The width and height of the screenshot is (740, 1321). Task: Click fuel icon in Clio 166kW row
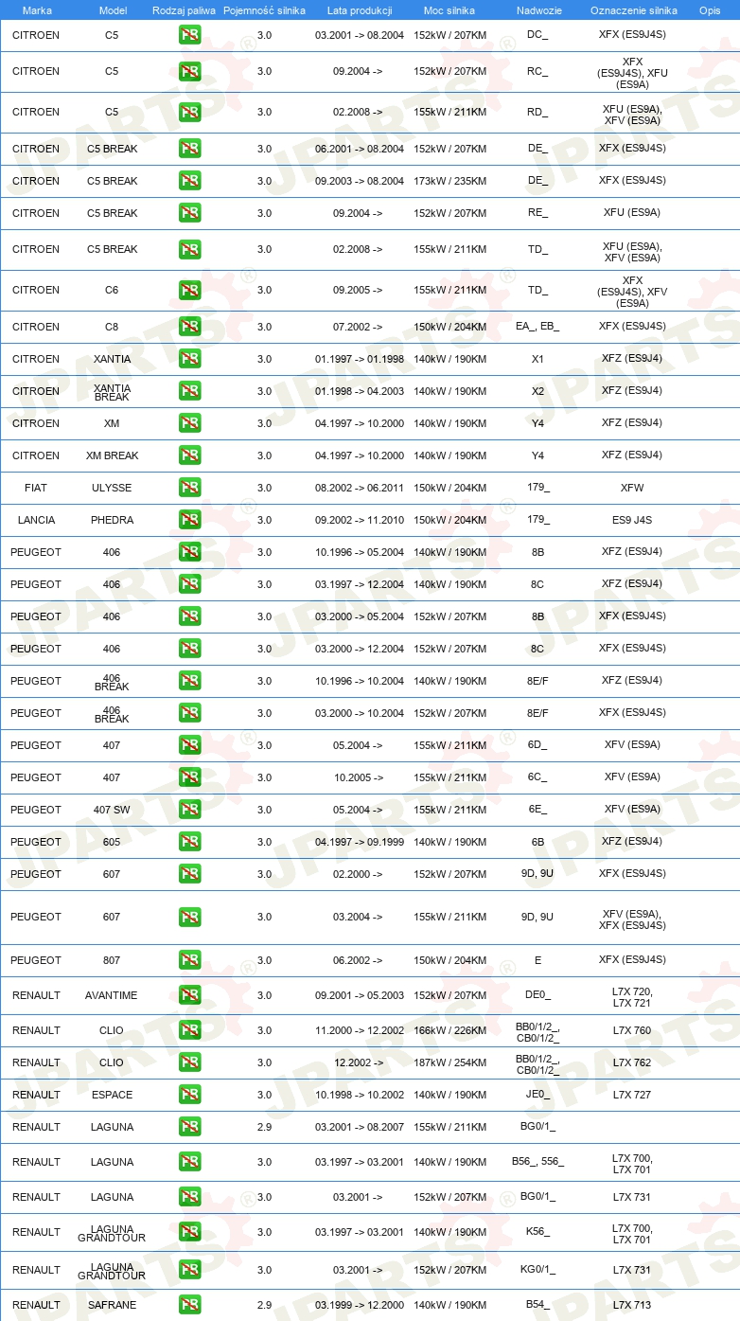[189, 1030]
